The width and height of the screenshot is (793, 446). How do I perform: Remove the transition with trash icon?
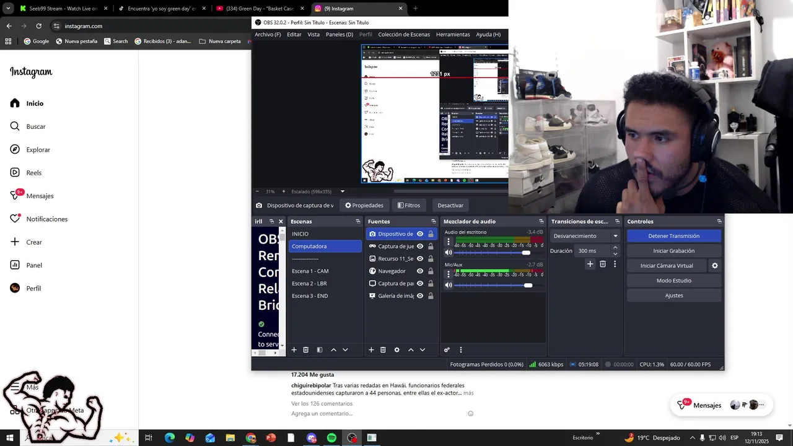point(603,264)
